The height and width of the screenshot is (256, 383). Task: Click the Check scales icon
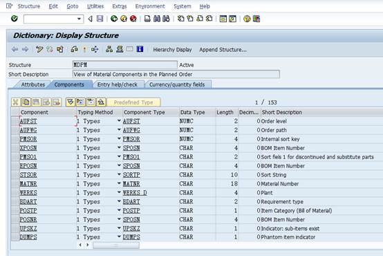[74, 49]
